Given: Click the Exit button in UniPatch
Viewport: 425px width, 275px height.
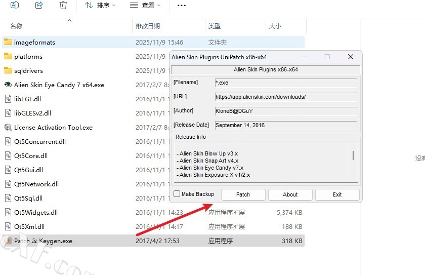Looking at the screenshot, I should click(x=337, y=194).
